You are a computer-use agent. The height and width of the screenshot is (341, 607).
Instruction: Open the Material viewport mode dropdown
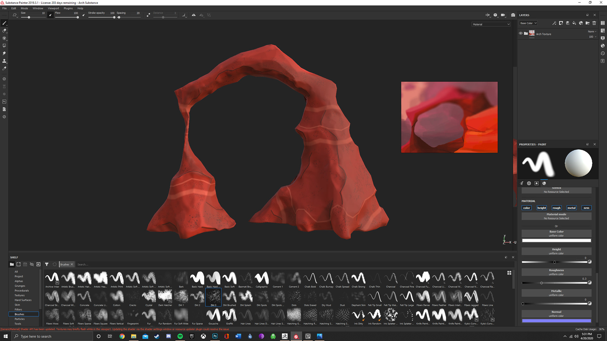tap(491, 24)
